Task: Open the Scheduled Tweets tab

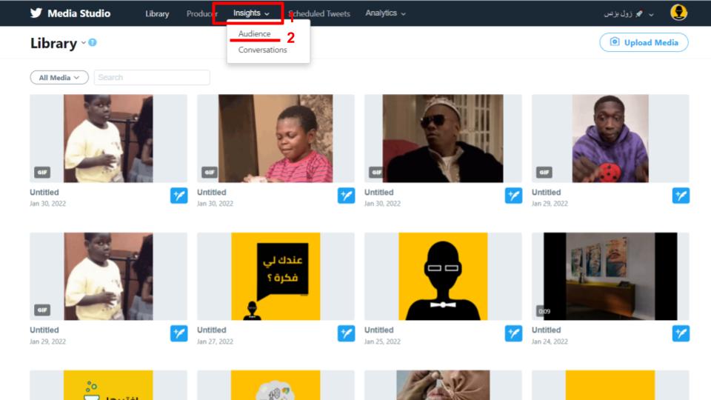Action: coord(319,13)
